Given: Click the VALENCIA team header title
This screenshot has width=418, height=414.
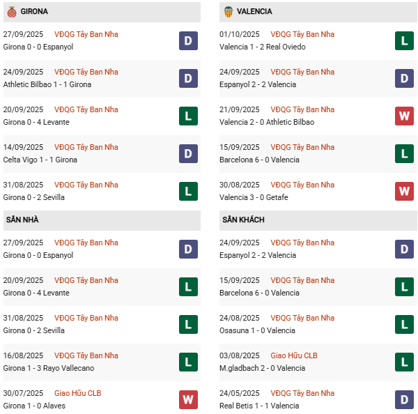Looking at the screenshot, I should click(x=254, y=12).
